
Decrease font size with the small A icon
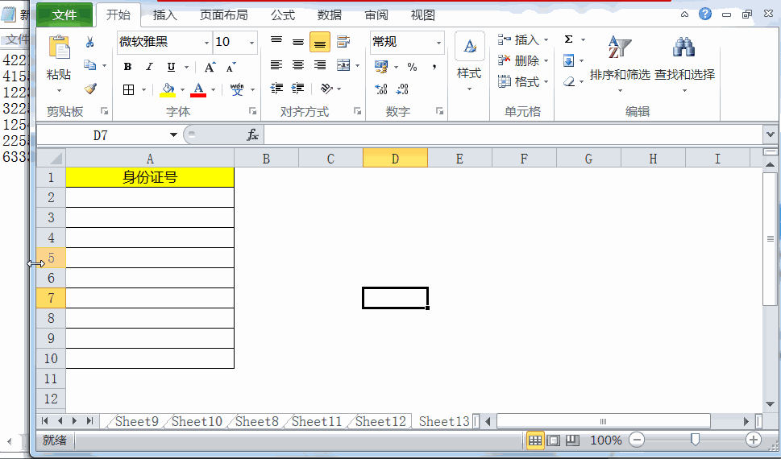[231, 67]
